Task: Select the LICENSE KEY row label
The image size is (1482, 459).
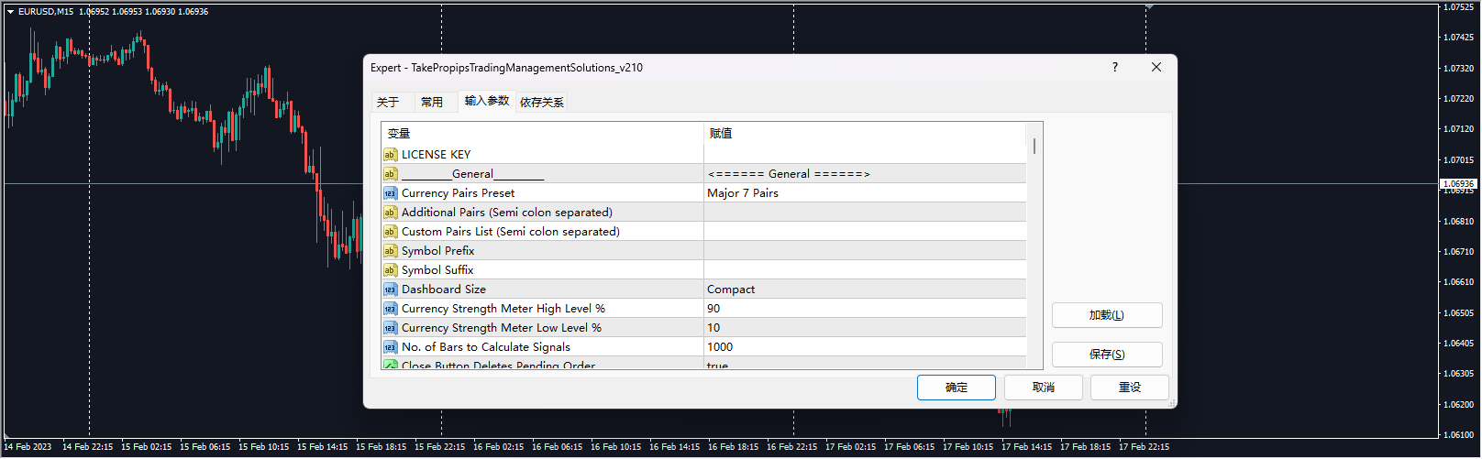Action: click(x=436, y=155)
